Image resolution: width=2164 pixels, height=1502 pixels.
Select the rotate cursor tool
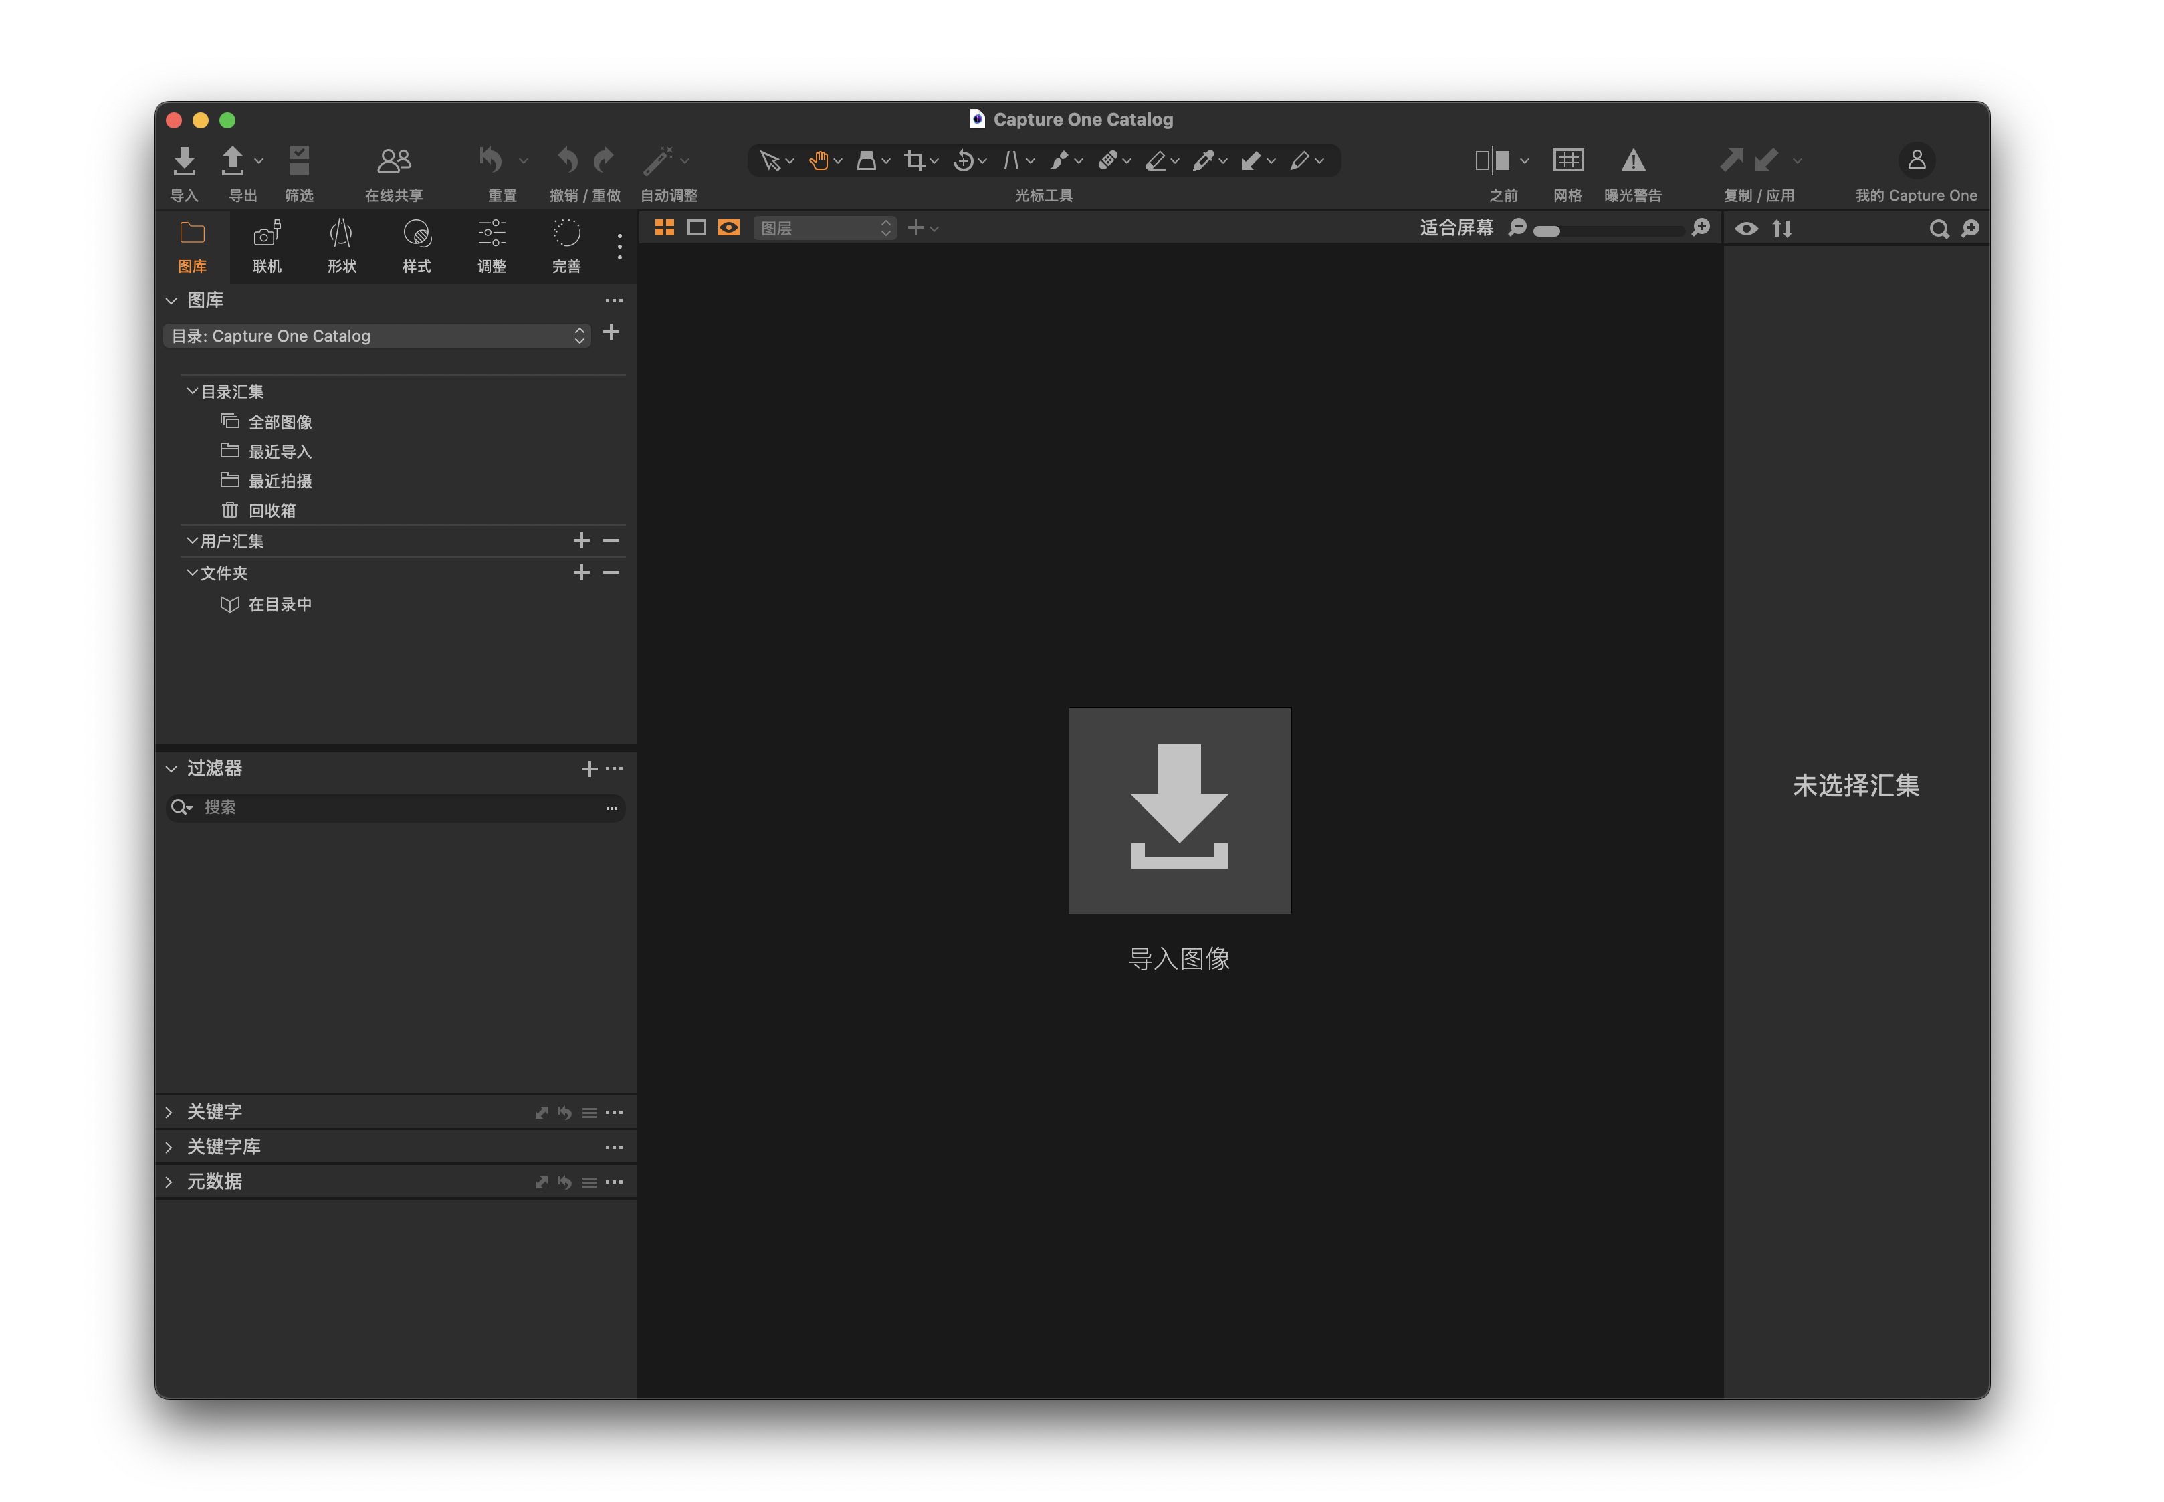point(962,161)
